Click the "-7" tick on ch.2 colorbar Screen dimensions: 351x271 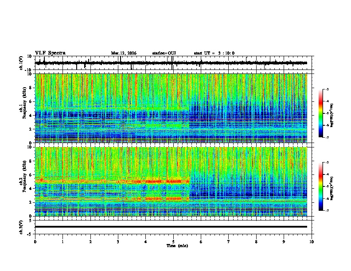coord(327,210)
